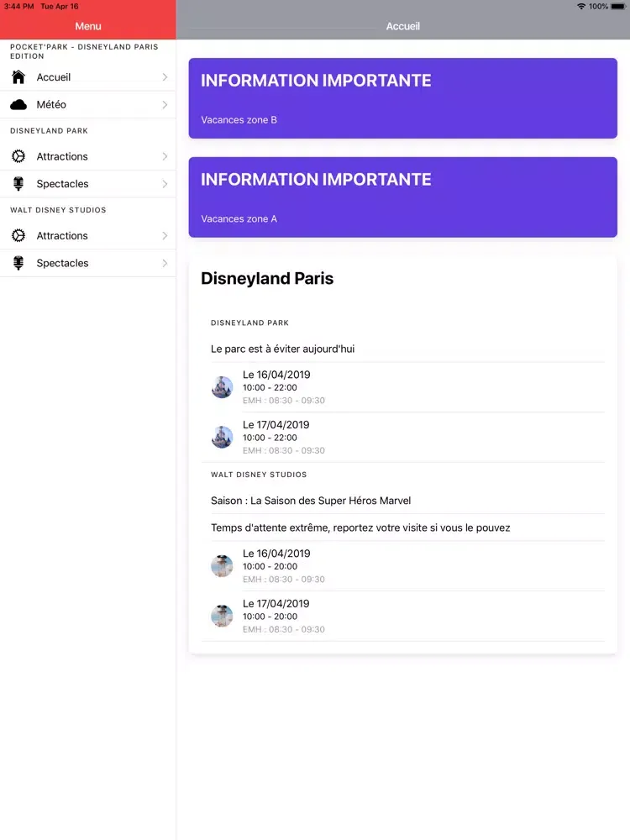The width and height of the screenshot is (630, 840).
Task: Tap 'Le 16/04/2019' with hours 10:00 - 20:00
Action: tap(403, 566)
